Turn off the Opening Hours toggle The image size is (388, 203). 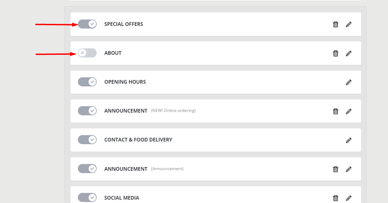[87, 82]
